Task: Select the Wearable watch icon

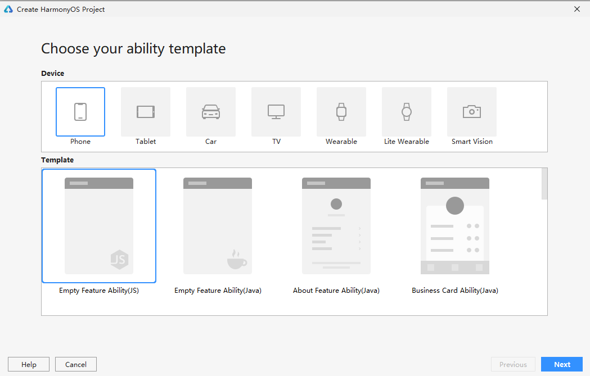Action: pos(341,112)
